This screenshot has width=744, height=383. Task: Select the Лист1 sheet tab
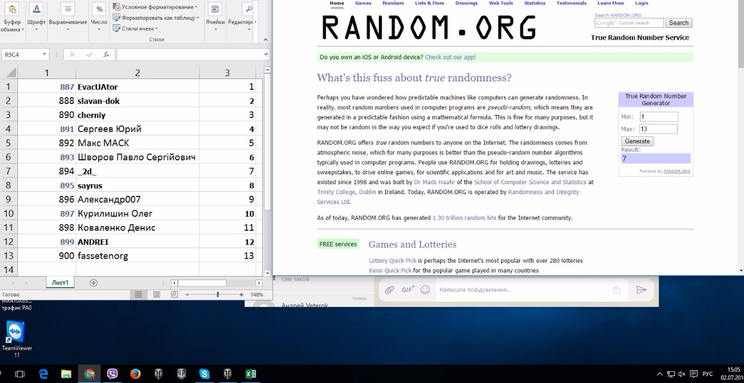click(60, 283)
